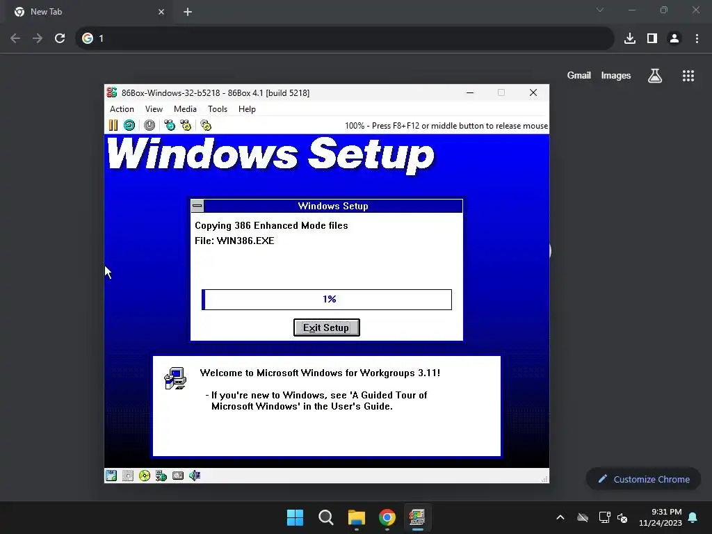Viewport: 712px width, 534px height.
Task: Open taskbar Search magnifier
Action: (x=325, y=517)
